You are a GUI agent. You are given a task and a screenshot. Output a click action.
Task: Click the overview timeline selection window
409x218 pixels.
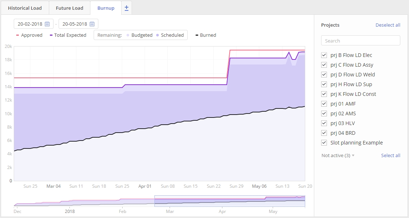(x=230, y=201)
